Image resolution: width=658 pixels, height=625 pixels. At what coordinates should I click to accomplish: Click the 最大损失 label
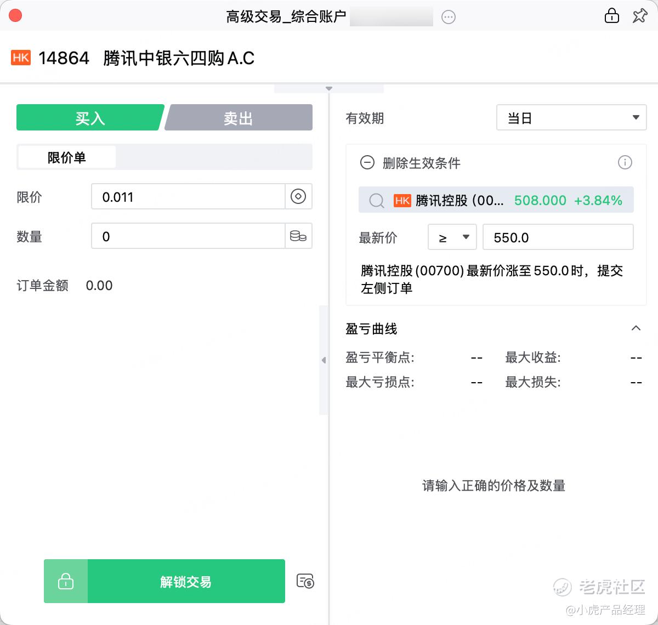(x=533, y=382)
